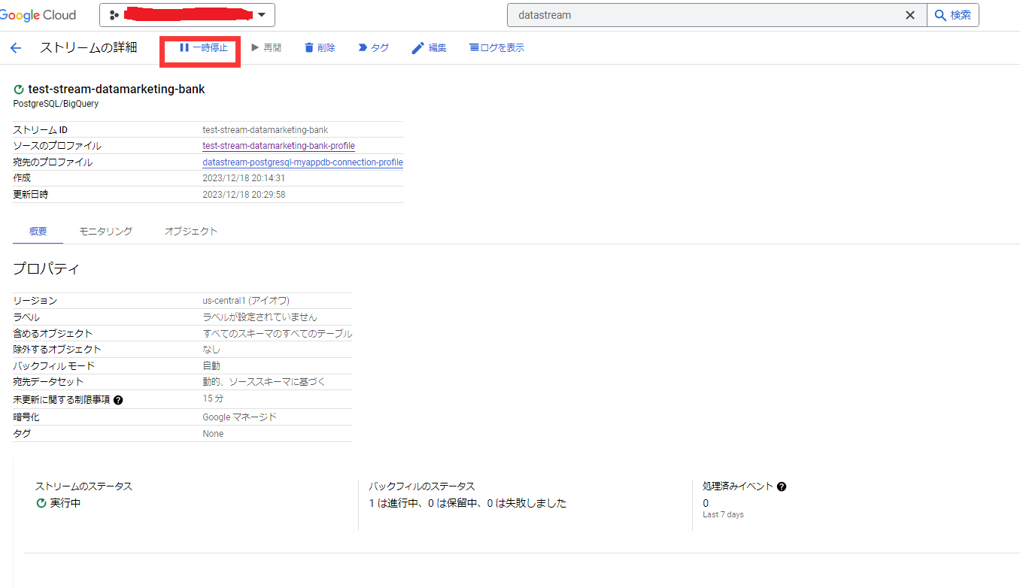The height and width of the screenshot is (588, 1020).
Task: Click the 15 分 staleness value
Action: pyautogui.click(x=213, y=399)
